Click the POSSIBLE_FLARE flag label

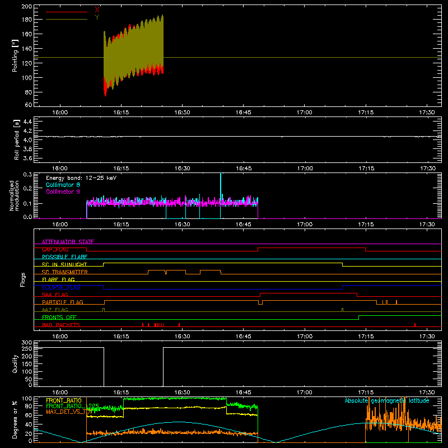(x=64, y=257)
